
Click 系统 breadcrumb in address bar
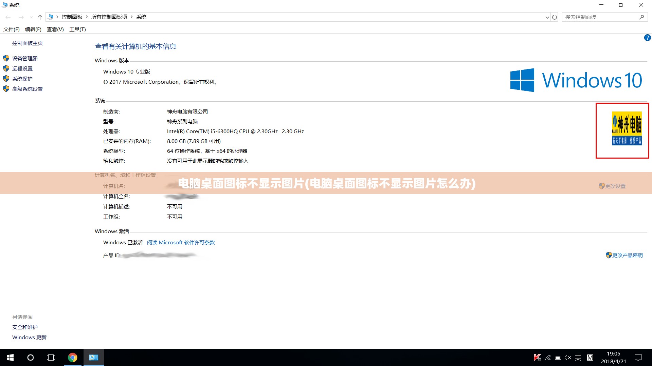tap(141, 17)
